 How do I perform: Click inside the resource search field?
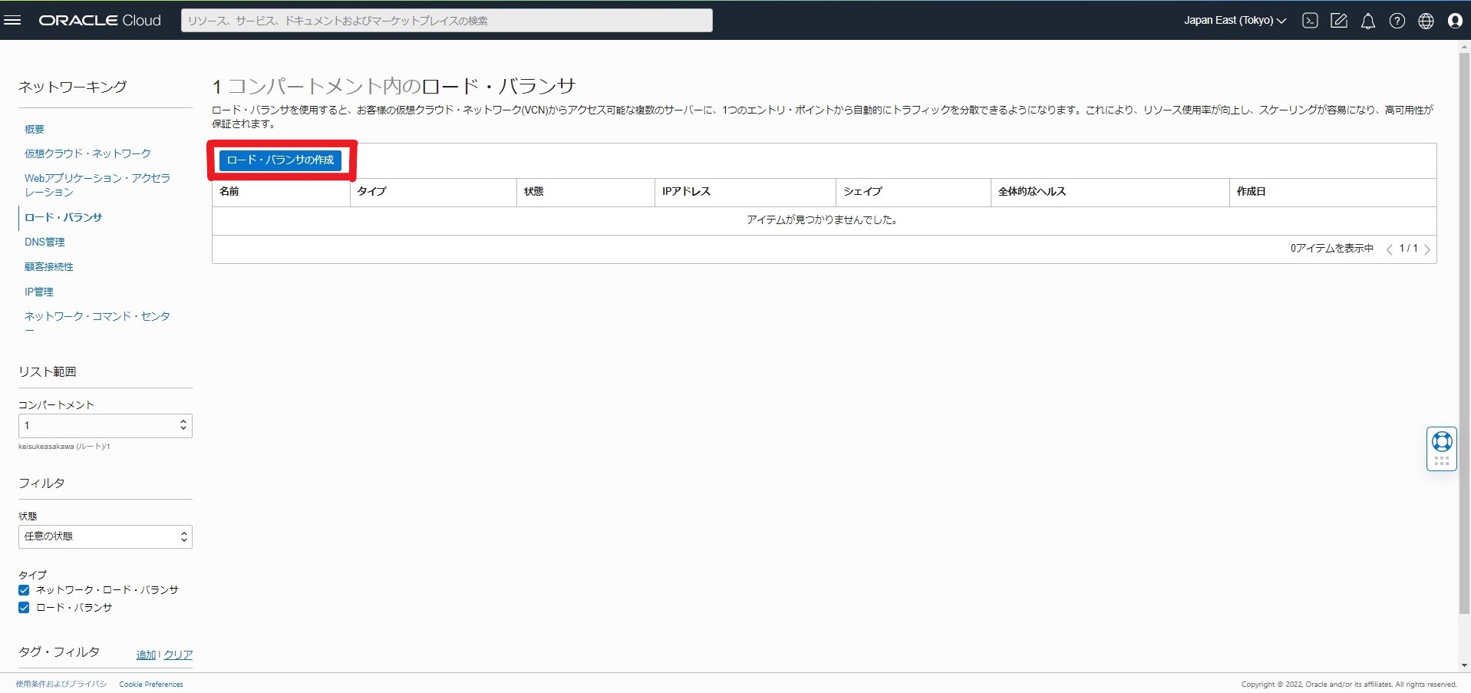[446, 20]
